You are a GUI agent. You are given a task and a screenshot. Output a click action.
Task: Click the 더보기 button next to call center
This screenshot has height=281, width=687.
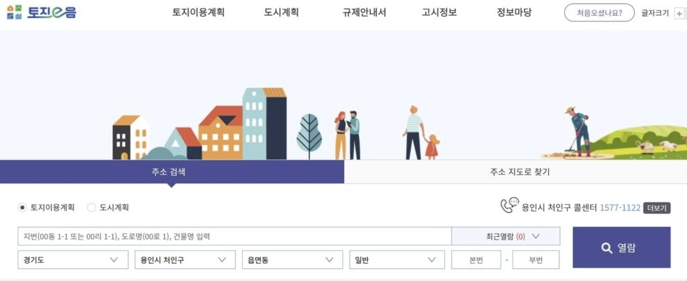pos(657,208)
